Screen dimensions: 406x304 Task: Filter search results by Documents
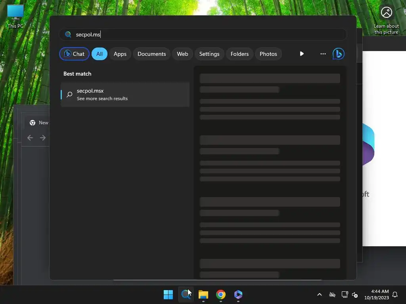152,54
